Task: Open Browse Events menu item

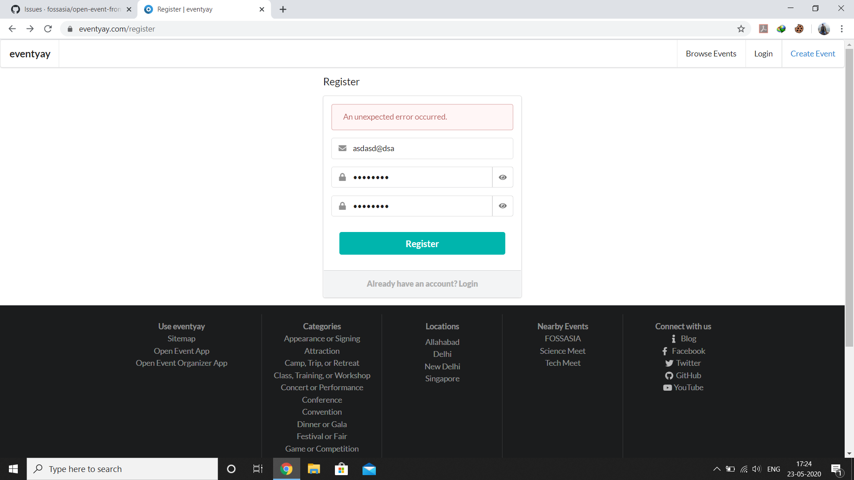Action: (711, 54)
